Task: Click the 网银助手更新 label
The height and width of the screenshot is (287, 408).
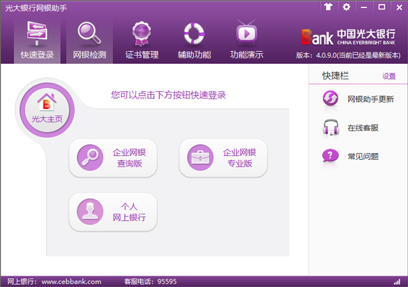Action: click(371, 99)
